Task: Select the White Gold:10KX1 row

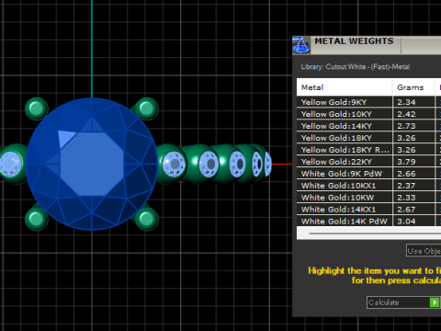Action: coord(368,186)
